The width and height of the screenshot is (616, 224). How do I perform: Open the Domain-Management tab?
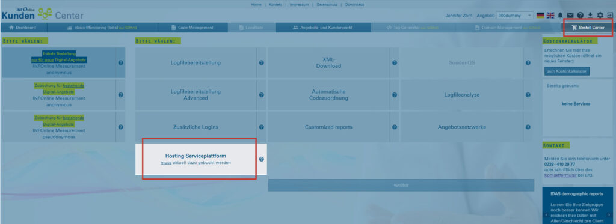(x=508, y=28)
